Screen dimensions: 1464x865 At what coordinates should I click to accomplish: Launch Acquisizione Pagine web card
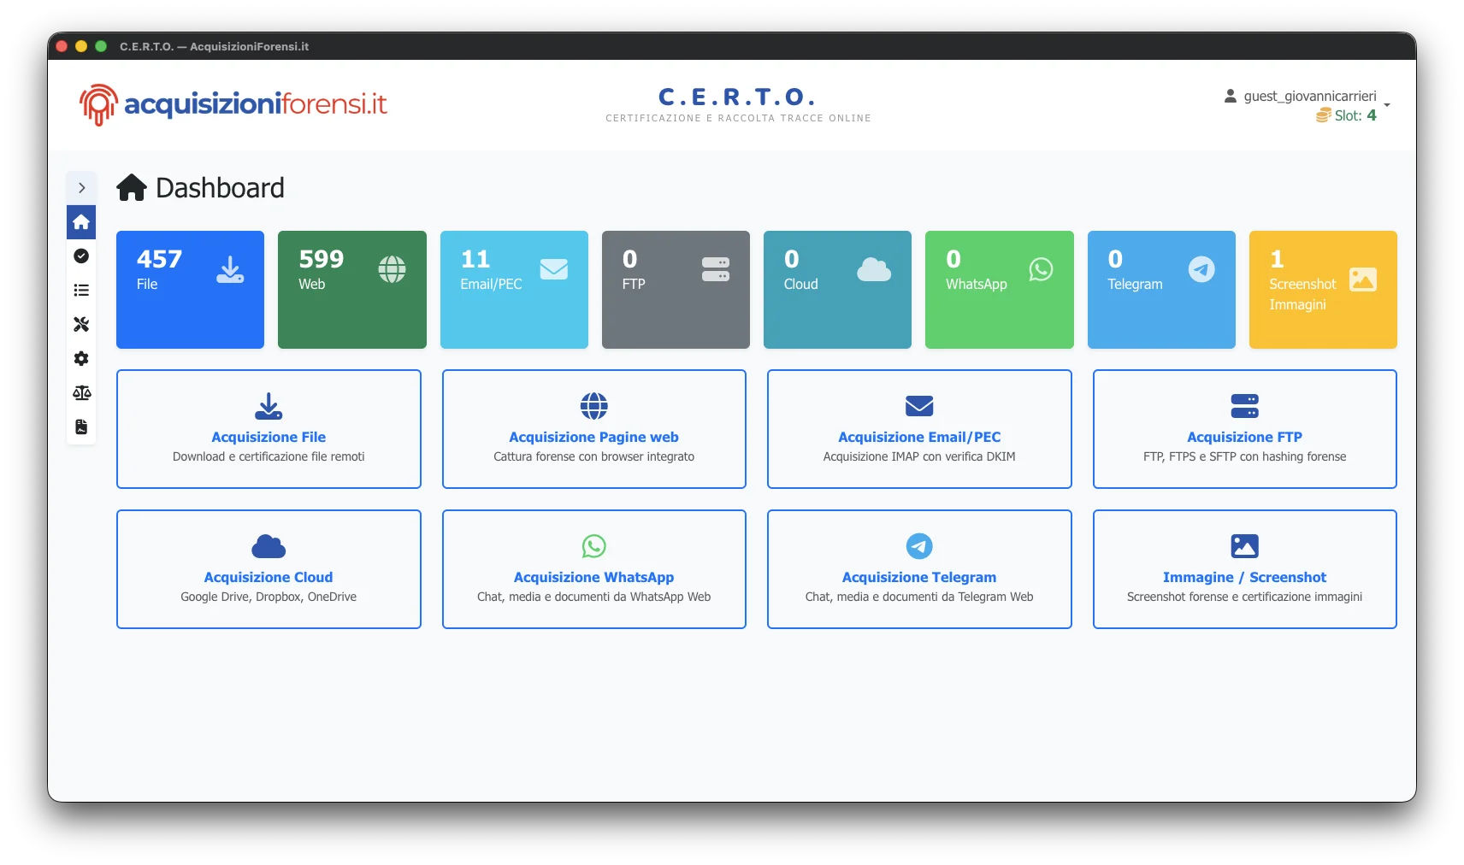pyautogui.click(x=593, y=429)
